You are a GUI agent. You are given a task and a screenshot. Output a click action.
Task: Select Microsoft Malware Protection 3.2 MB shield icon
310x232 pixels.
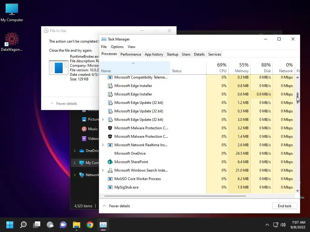[110, 128]
